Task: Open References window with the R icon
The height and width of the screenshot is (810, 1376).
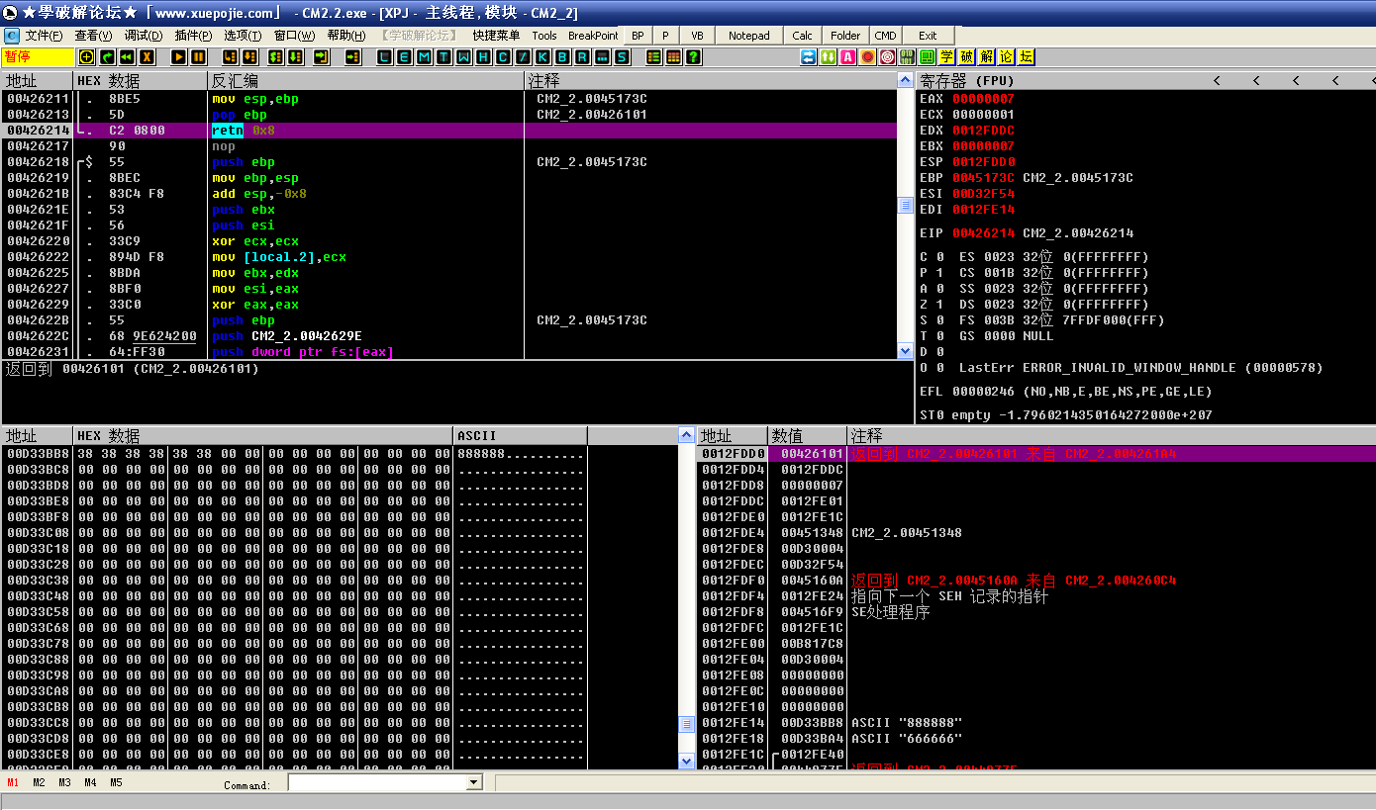Action: click(582, 57)
